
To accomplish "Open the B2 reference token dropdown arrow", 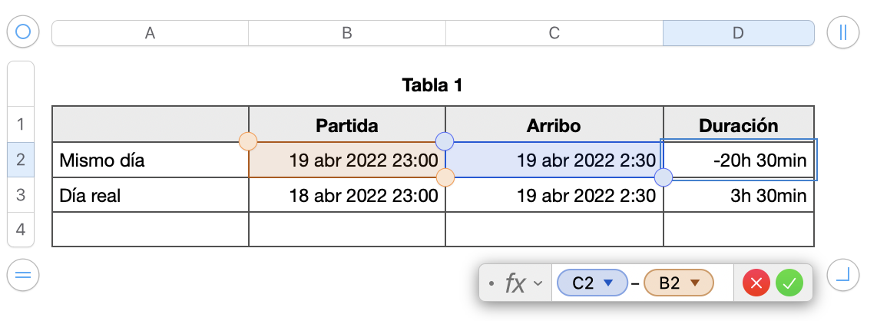I will [x=695, y=283].
